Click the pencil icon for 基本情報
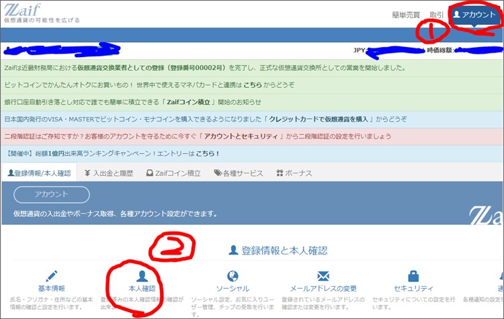This screenshot has width=504, height=319. click(52, 276)
